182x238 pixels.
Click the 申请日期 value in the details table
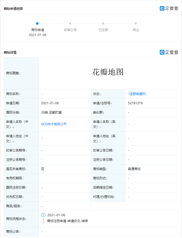pos(50,103)
